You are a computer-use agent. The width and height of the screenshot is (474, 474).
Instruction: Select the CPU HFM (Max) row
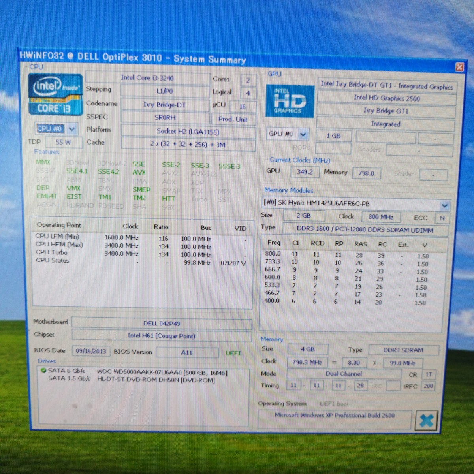click(x=141, y=245)
